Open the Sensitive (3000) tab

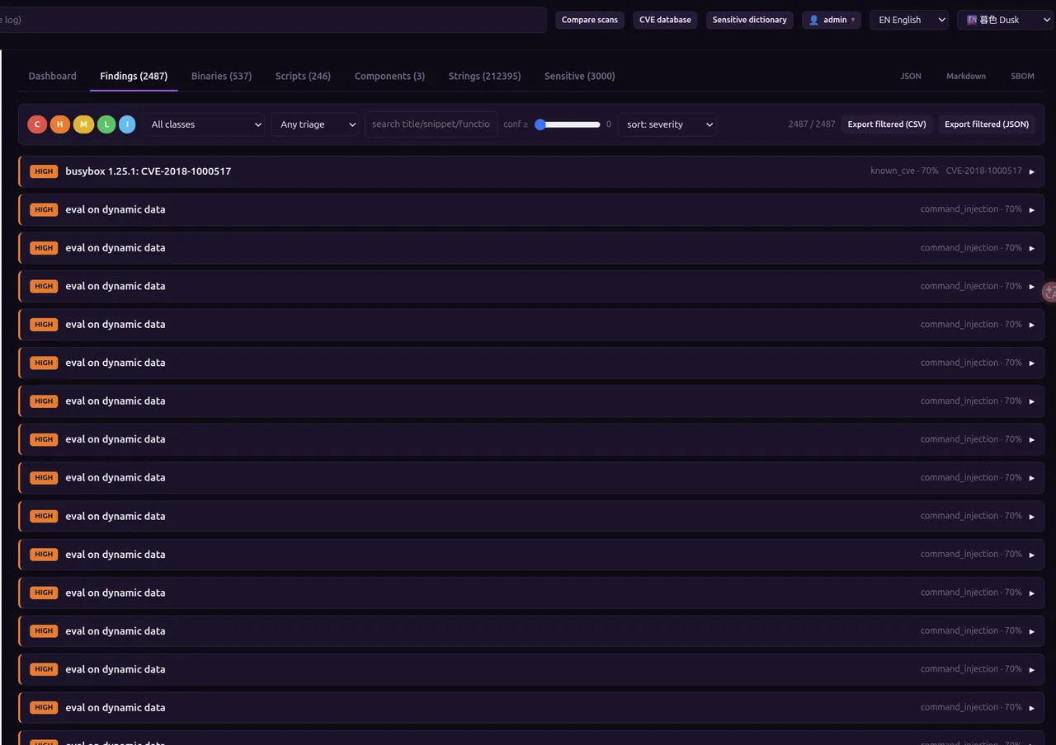[579, 76]
